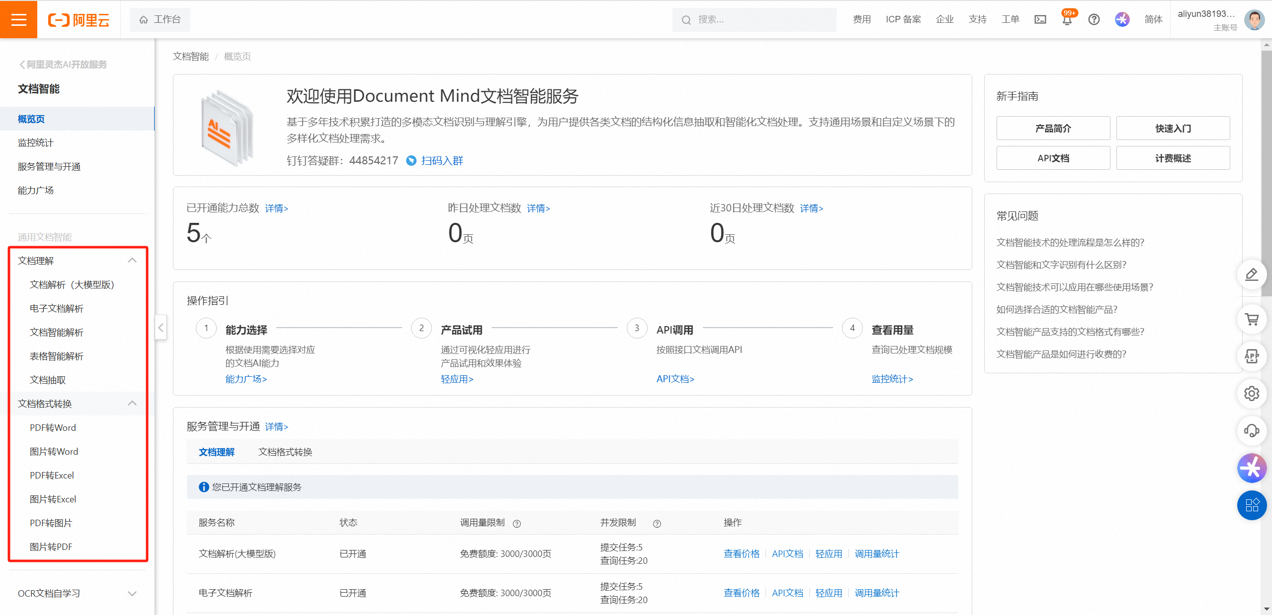
Task: Open the 支持 menu
Action: (977, 19)
